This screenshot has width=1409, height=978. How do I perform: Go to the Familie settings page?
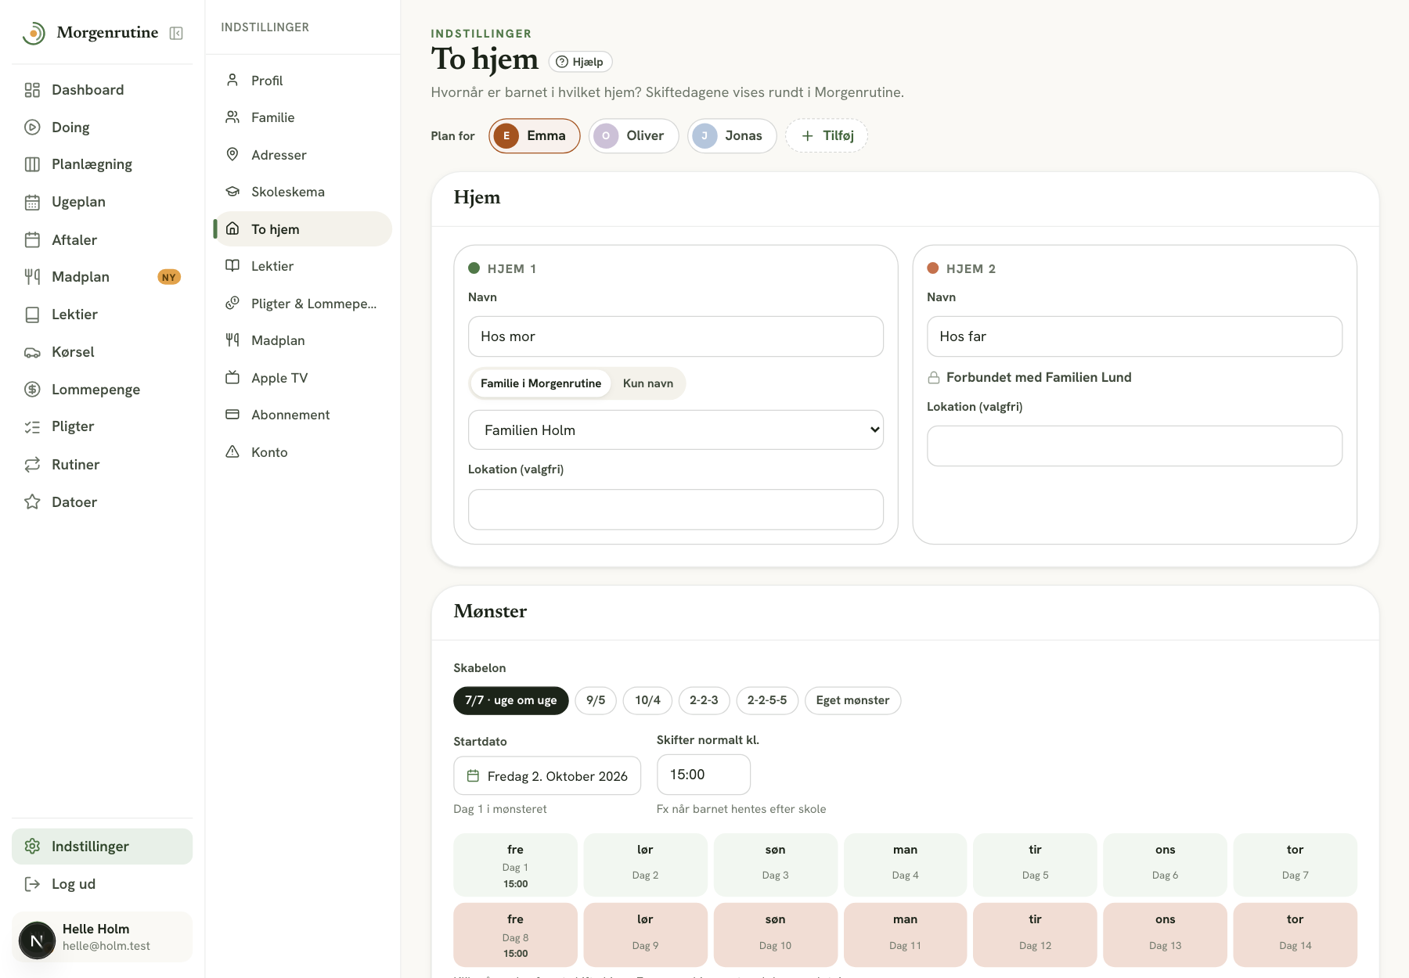point(303,117)
